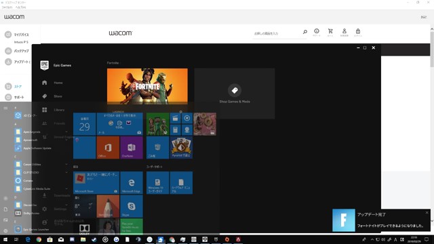This screenshot has width=434, height=244.
Task: Click the Wacom logo on store page
Action: [x=121, y=33]
